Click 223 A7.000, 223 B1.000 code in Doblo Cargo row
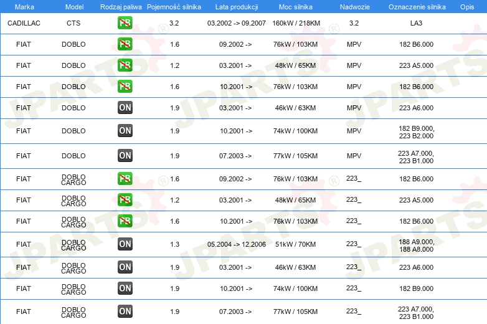The width and height of the screenshot is (487, 324). coord(416,313)
